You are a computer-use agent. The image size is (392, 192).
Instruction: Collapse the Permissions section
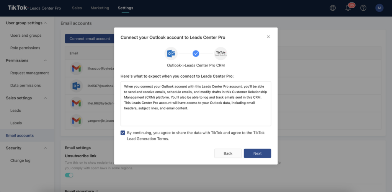click(45, 60)
